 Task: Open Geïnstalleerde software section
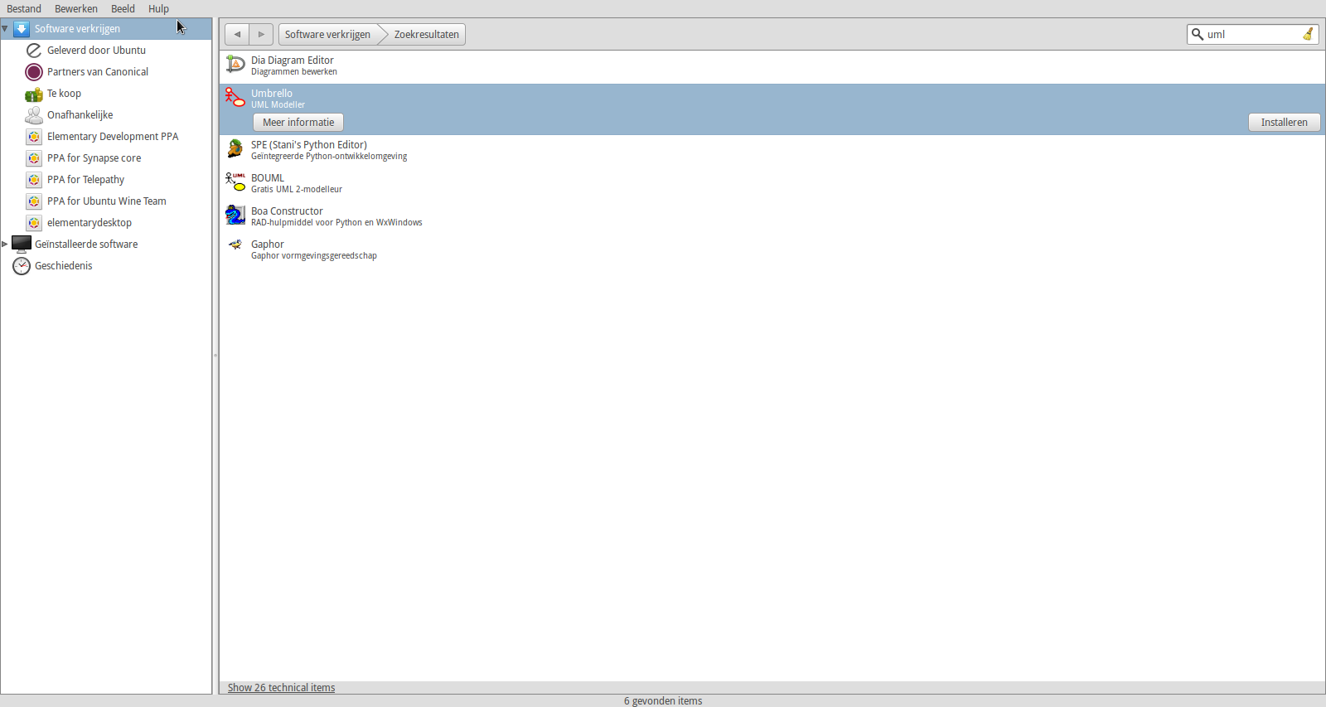[86, 245]
